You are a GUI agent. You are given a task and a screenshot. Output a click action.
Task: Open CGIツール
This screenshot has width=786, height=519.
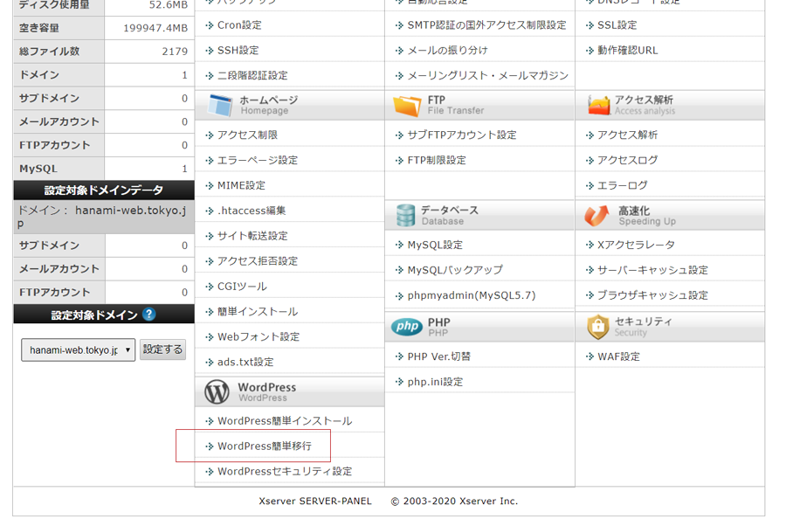tap(242, 287)
